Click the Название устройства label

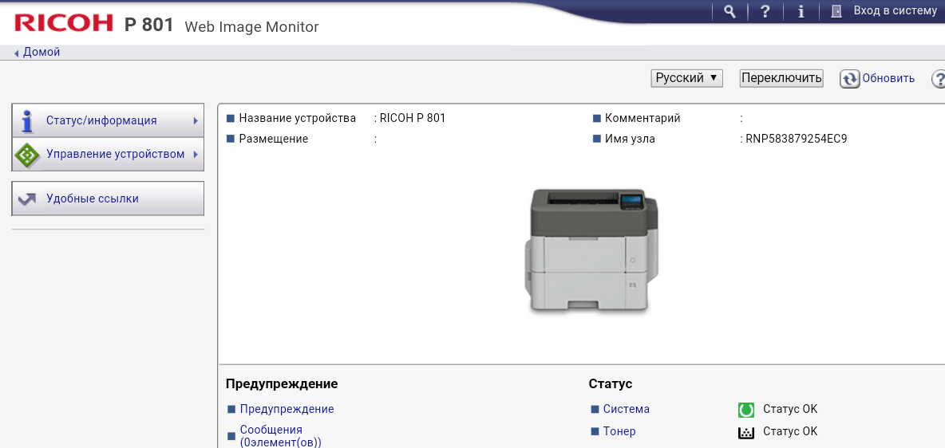[x=297, y=118]
